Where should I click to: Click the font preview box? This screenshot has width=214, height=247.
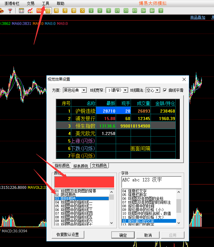(152, 182)
